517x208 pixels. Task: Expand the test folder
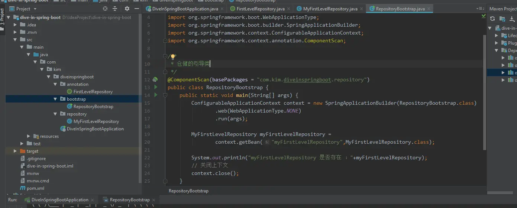tap(22, 144)
